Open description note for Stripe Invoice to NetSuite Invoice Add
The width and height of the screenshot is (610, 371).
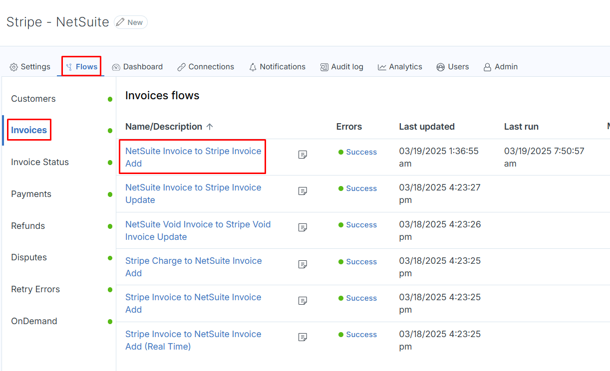point(303,301)
